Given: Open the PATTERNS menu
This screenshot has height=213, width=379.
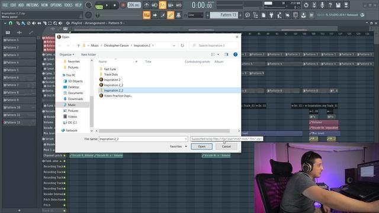Looking at the screenshot, I should [x=32, y=5].
